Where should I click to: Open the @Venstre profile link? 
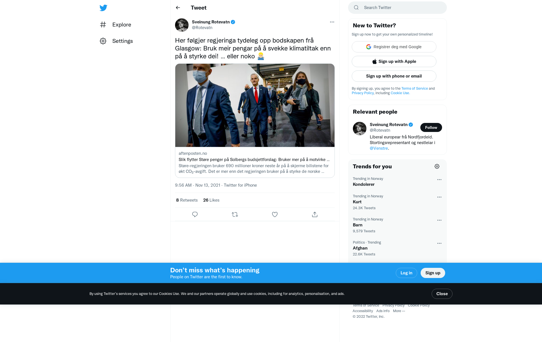pos(379,148)
